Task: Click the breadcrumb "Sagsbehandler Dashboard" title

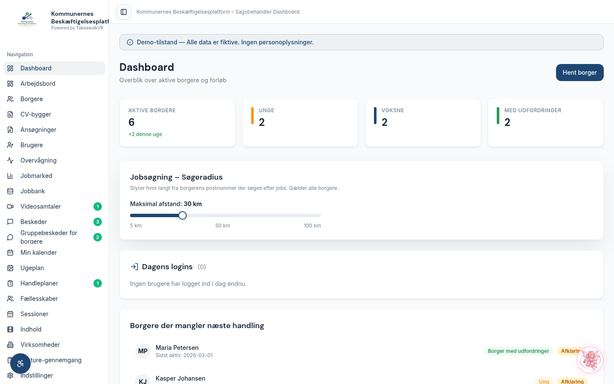Action: pos(267,12)
